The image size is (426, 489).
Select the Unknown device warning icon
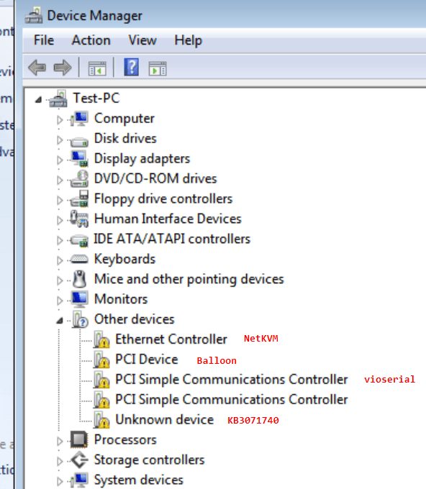click(x=101, y=420)
